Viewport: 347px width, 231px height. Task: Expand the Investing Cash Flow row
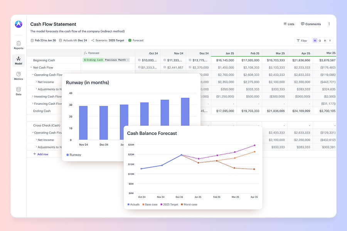pyautogui.click(x=32, y=97)
